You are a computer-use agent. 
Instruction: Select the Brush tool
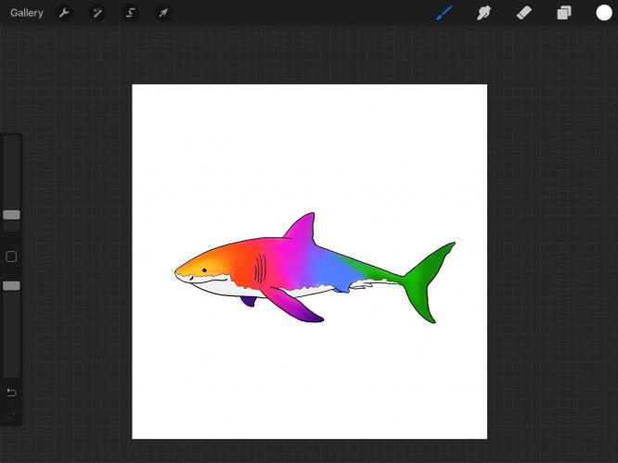point(444,13)
